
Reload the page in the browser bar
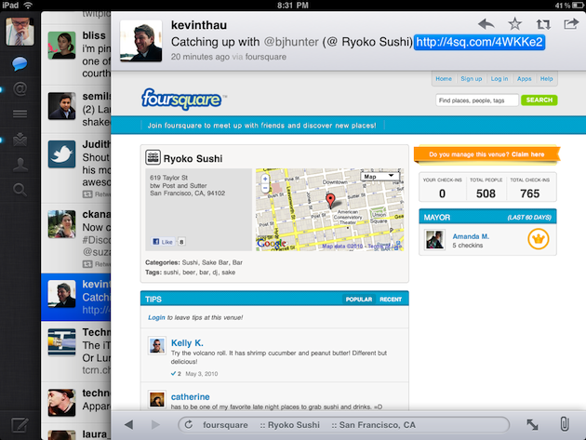188,424
